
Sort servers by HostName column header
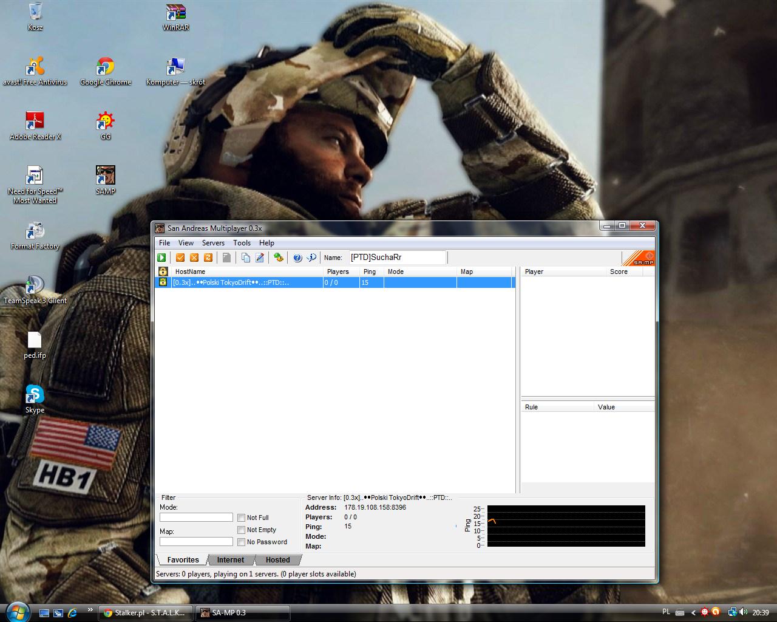click(x=247, y=272)
